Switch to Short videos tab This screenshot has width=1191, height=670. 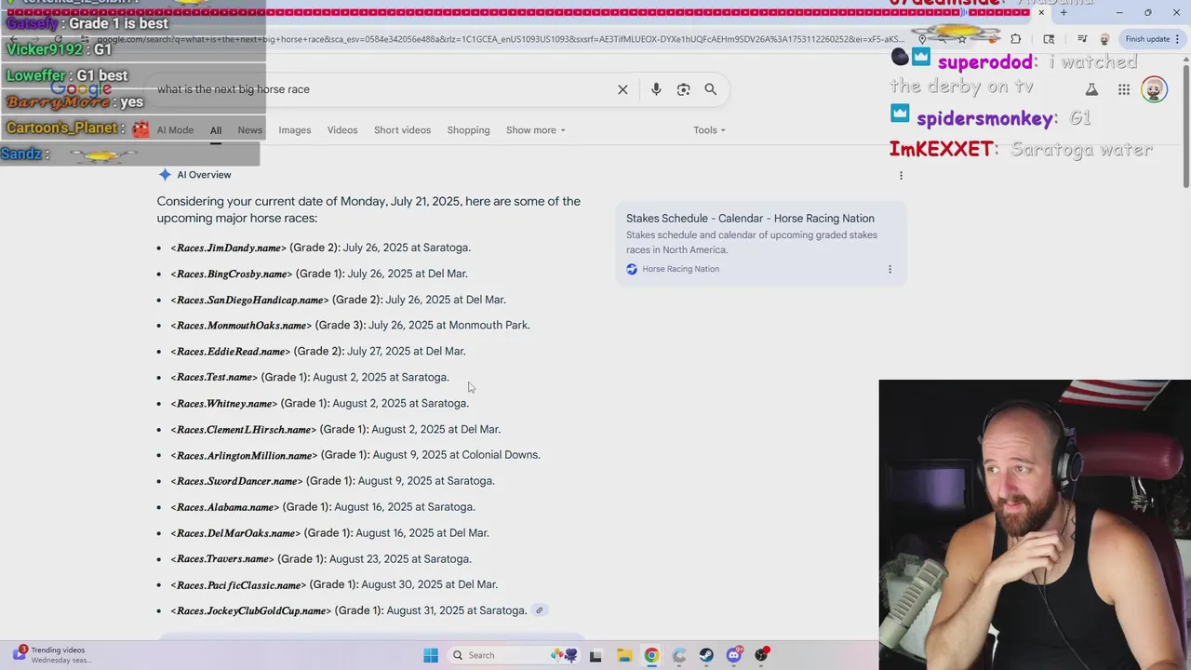coord(402,130)
